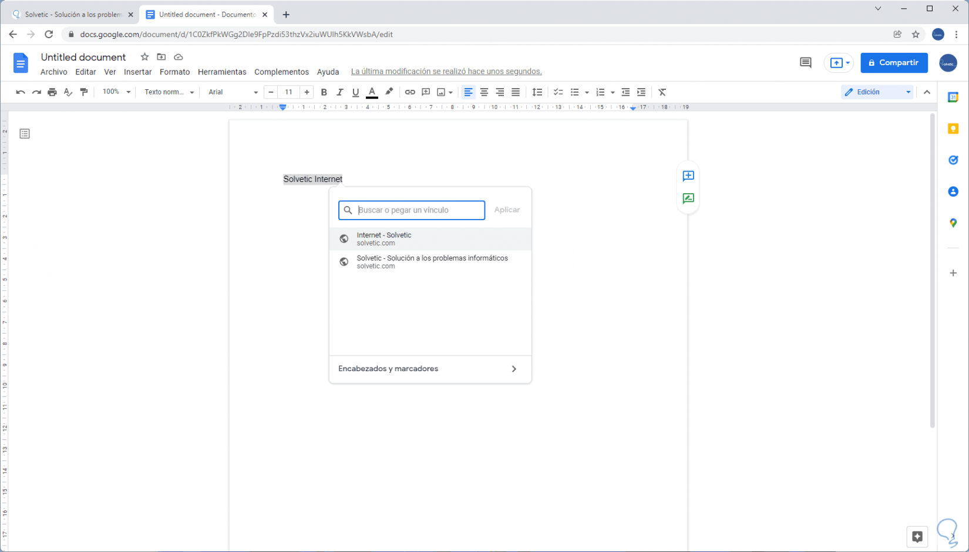969x552 pixels.
Task: Click the font size field showing 11
Action: pos(288,92)
